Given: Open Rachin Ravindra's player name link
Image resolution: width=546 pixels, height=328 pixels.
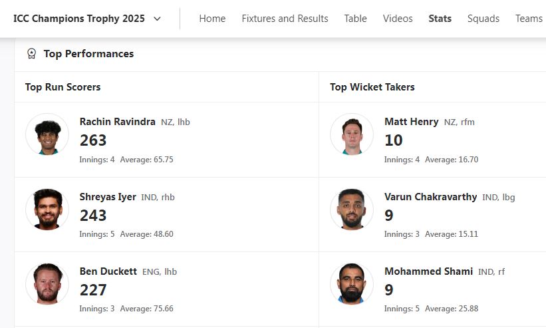Looking at the screenshot, I should coord(118,122).
